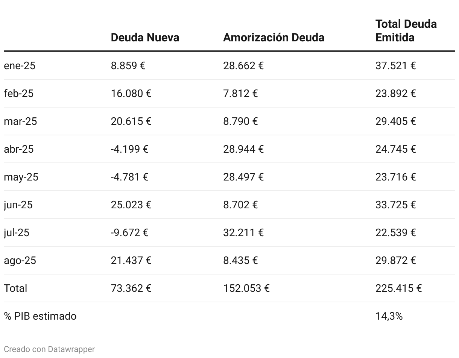Click the 73.362 € total Deuda Nueva cell

click(x=131, y=288)
